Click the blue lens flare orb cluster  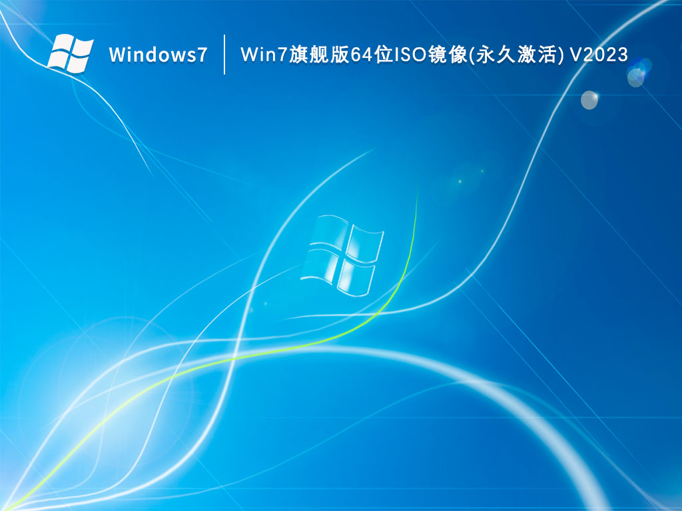(x=639, y=72)
